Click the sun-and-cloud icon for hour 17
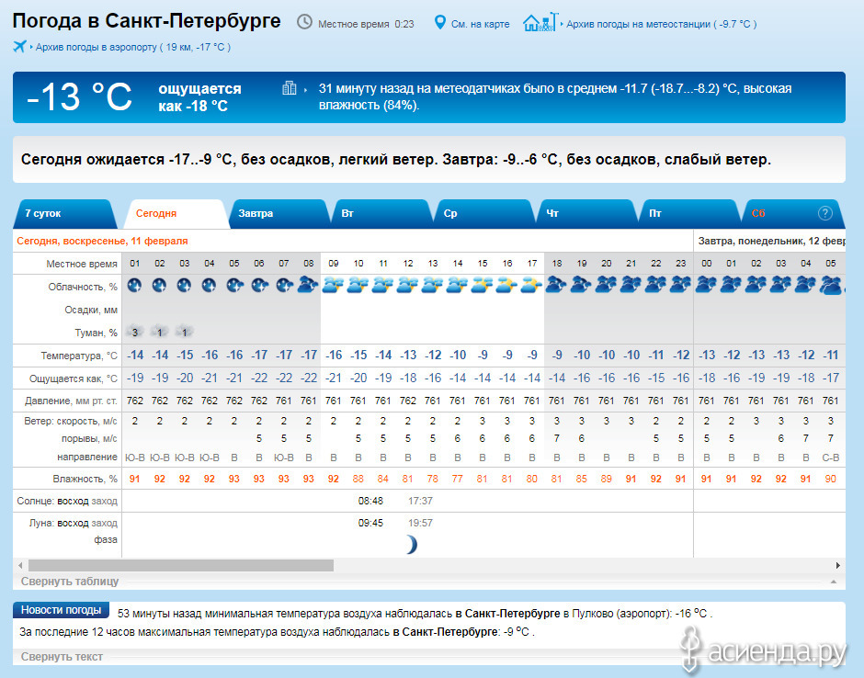Screen dimensions: 864x678 click(x=531, y=285)
